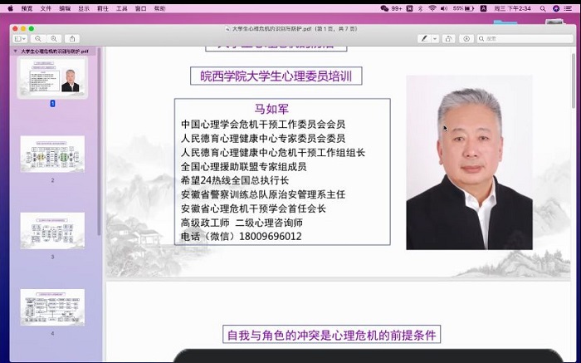Collapse the PDF file disclosure triangle in sidebar

pos(17,51)
